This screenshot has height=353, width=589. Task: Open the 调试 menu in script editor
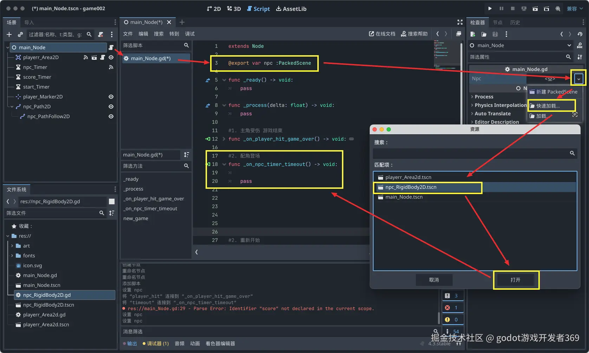point(190,34)
